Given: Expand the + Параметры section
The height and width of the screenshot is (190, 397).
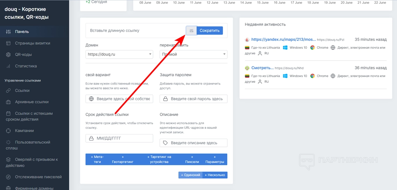Looking at the screenshot, I should [x=214, y=159].
